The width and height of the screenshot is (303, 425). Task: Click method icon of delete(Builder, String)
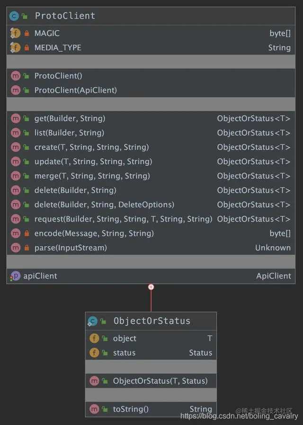16,190
